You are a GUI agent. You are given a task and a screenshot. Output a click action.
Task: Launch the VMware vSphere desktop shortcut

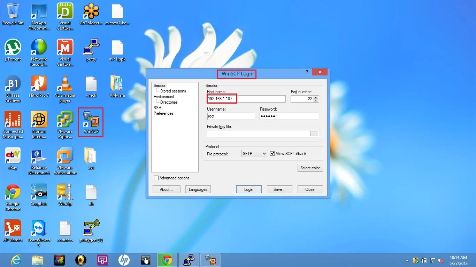point(65,125)
